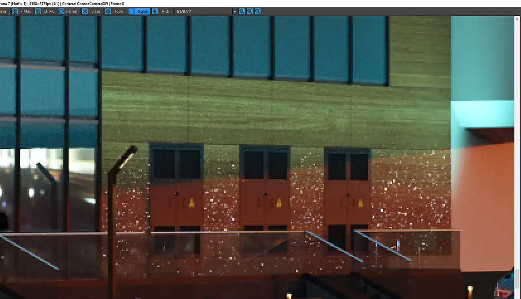Open the BEAUTY render element dropdown
Screen dimensions: 521x299
[x=205, y=11]
